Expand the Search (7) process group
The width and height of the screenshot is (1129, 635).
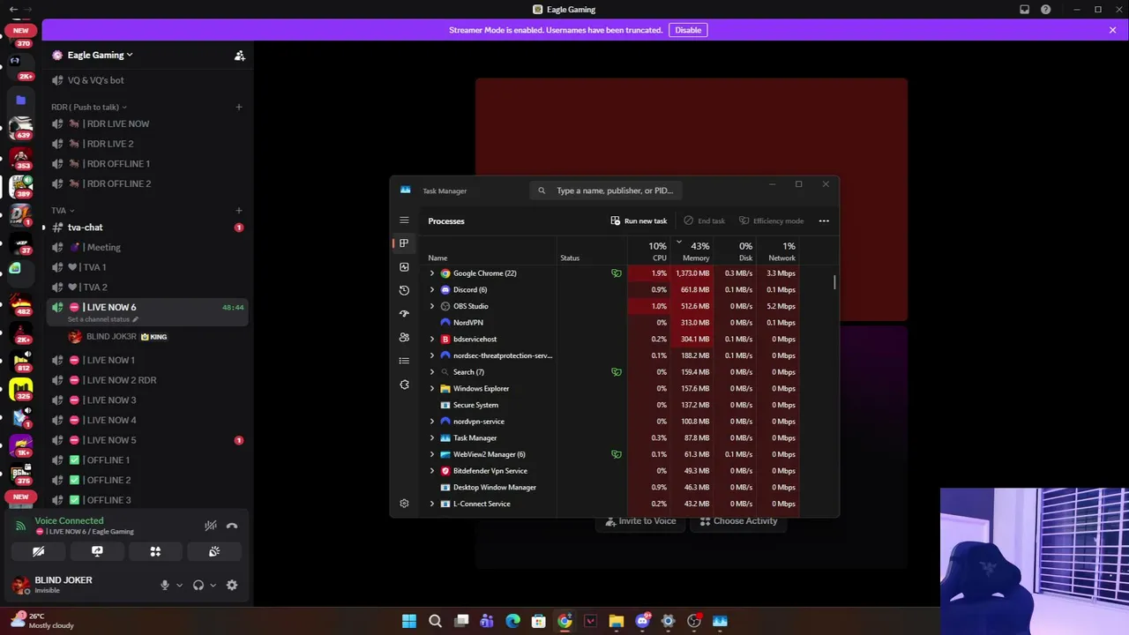click(432, 372)
